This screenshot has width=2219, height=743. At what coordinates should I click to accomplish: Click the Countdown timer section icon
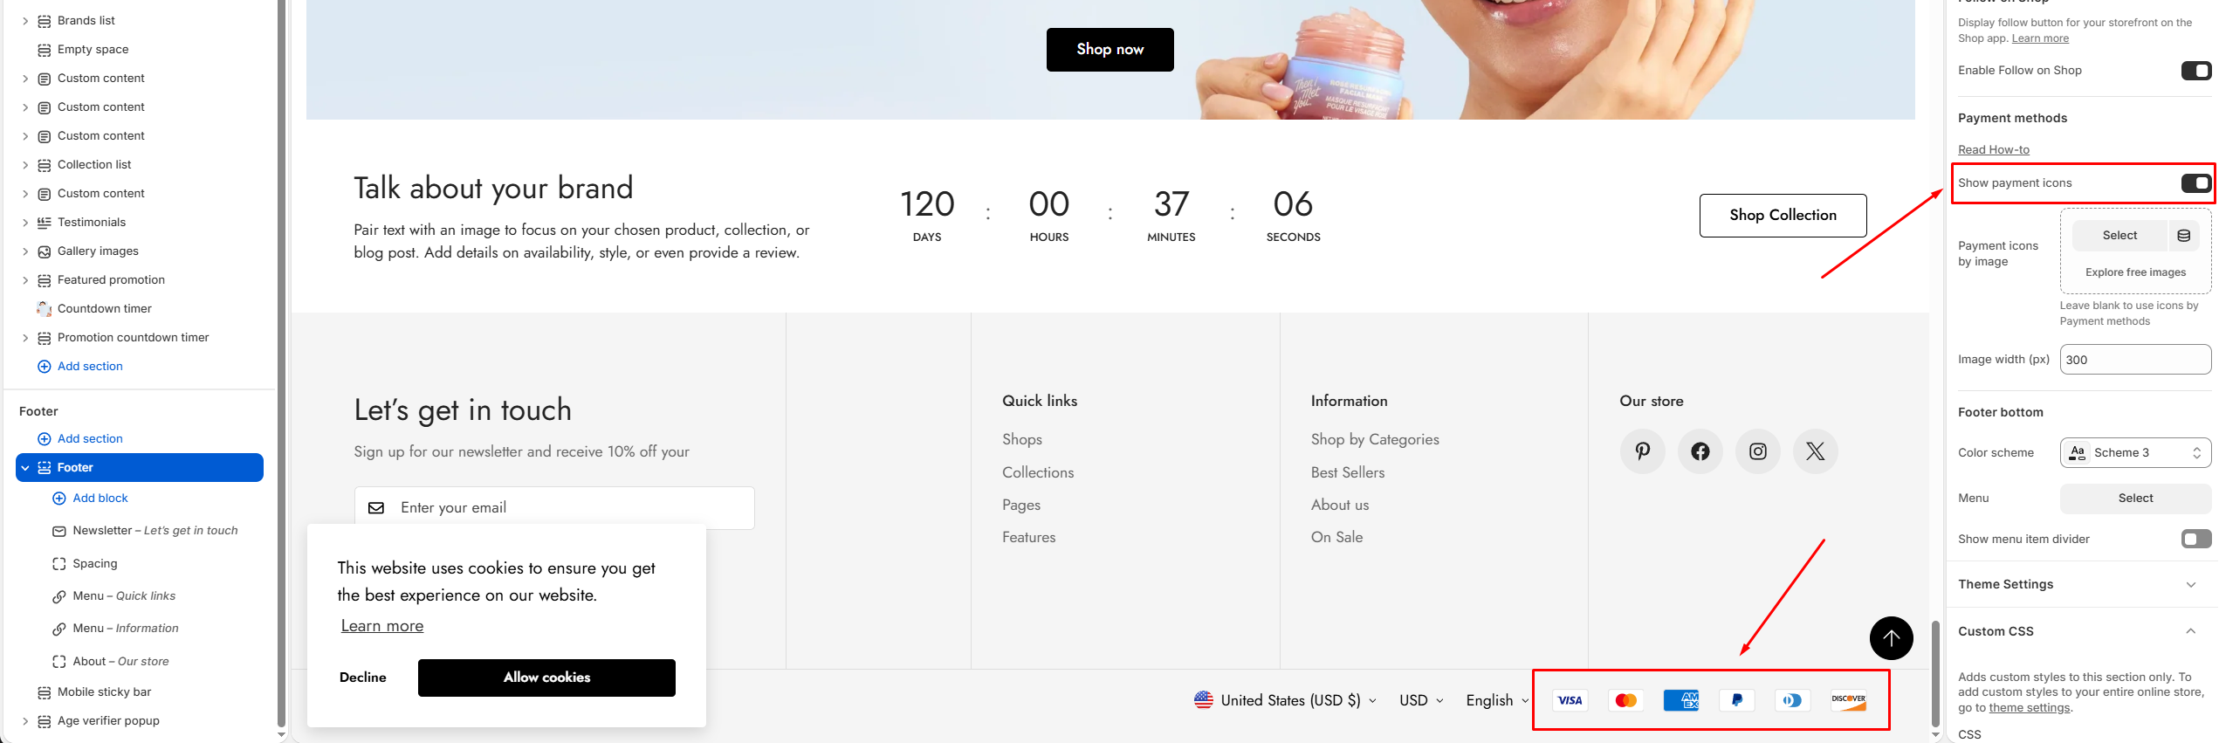(45, 309)
